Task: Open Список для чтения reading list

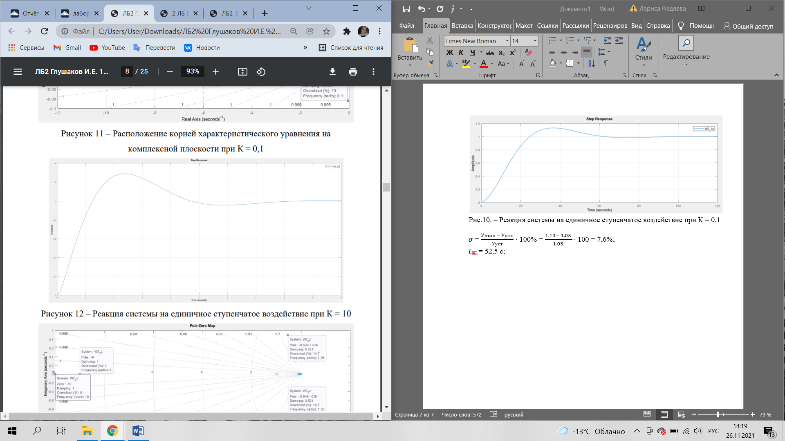Action: coord(351,48)
